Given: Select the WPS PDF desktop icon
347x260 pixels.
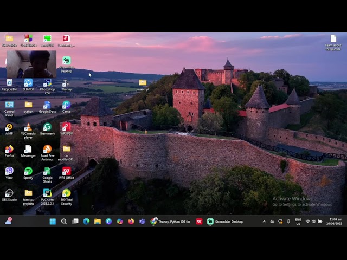Looking at the screenshot, I should tap(66, 129).
